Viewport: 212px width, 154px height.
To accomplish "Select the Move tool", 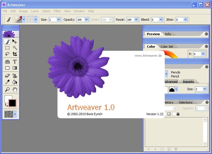I will pyautogui.click(x=15, y=41).
